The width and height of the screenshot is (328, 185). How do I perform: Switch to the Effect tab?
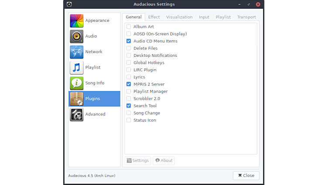154,17
